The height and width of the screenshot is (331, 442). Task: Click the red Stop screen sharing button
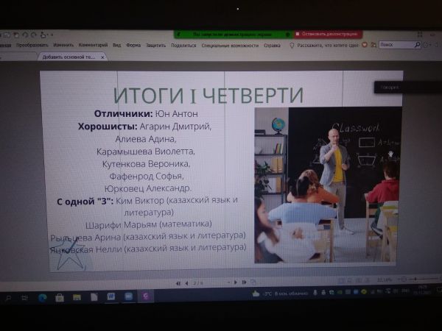328,34
